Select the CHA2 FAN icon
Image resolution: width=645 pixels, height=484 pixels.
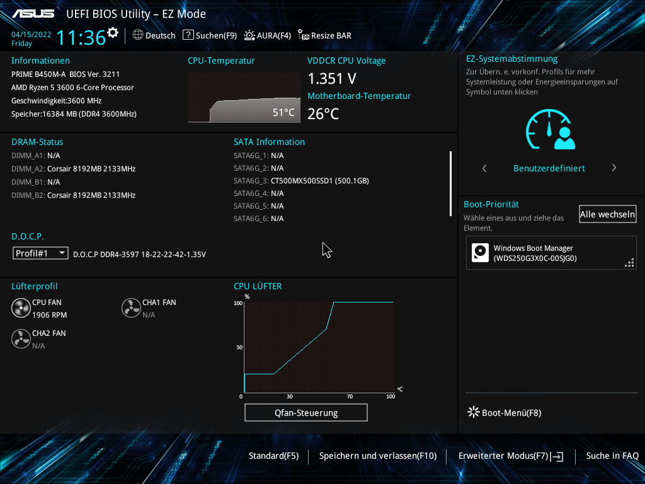tap(21, 339)
